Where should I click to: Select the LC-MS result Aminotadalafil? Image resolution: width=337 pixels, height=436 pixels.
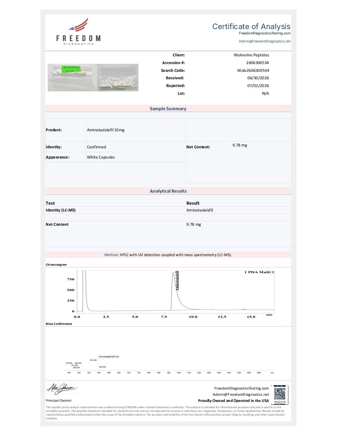coord(200,210)
